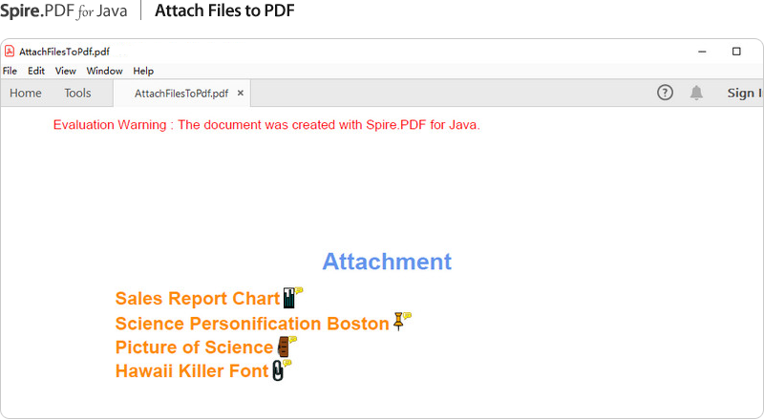The image size is (764, 420).
Task: Select the AttachFilesToPdf.pdf document tab
Action: coord(180,94)
